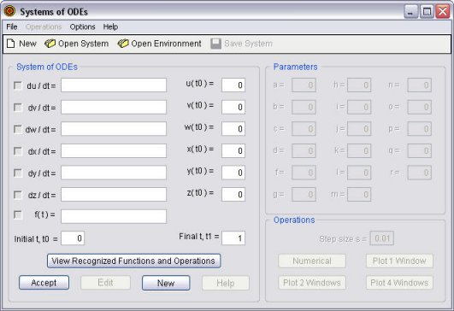Open the Help menu

(110, 26)
